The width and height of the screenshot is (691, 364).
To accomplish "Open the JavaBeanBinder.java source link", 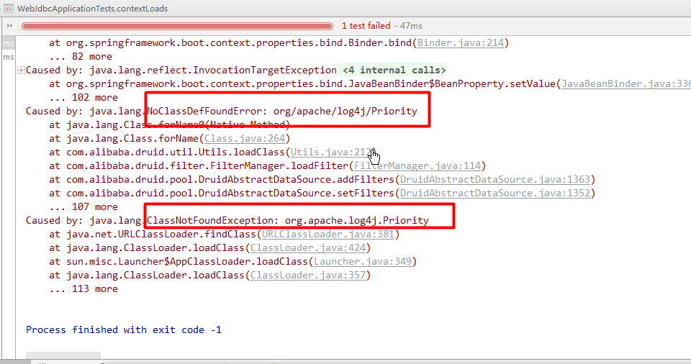I will point(625,84).
